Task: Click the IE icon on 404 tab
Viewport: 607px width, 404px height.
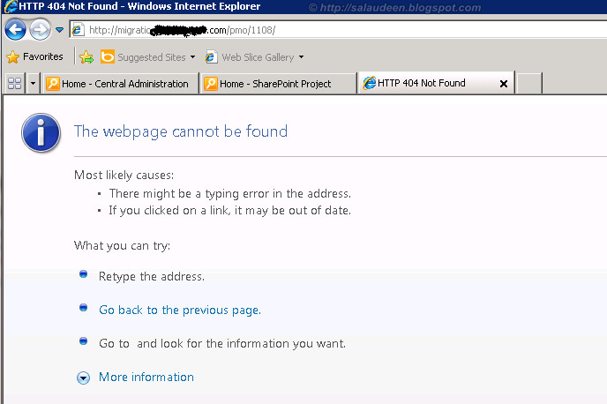Action: [x=370, y=83]
